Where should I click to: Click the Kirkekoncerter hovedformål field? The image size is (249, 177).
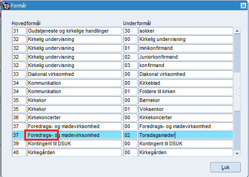74,117
